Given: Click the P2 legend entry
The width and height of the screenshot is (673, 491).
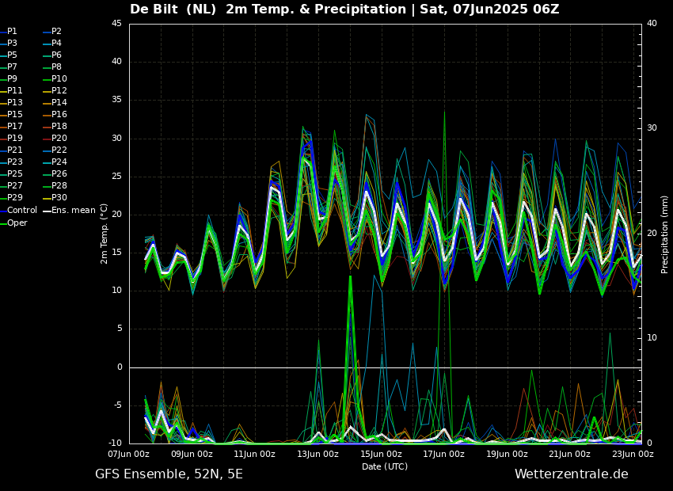Looking at the screenshot, I should [52, 32].
